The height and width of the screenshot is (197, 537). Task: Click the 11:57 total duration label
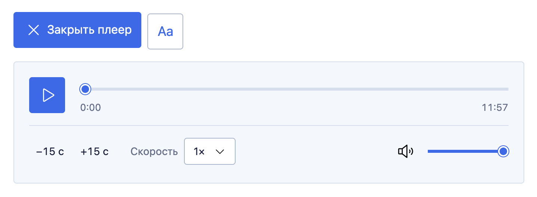495,108
